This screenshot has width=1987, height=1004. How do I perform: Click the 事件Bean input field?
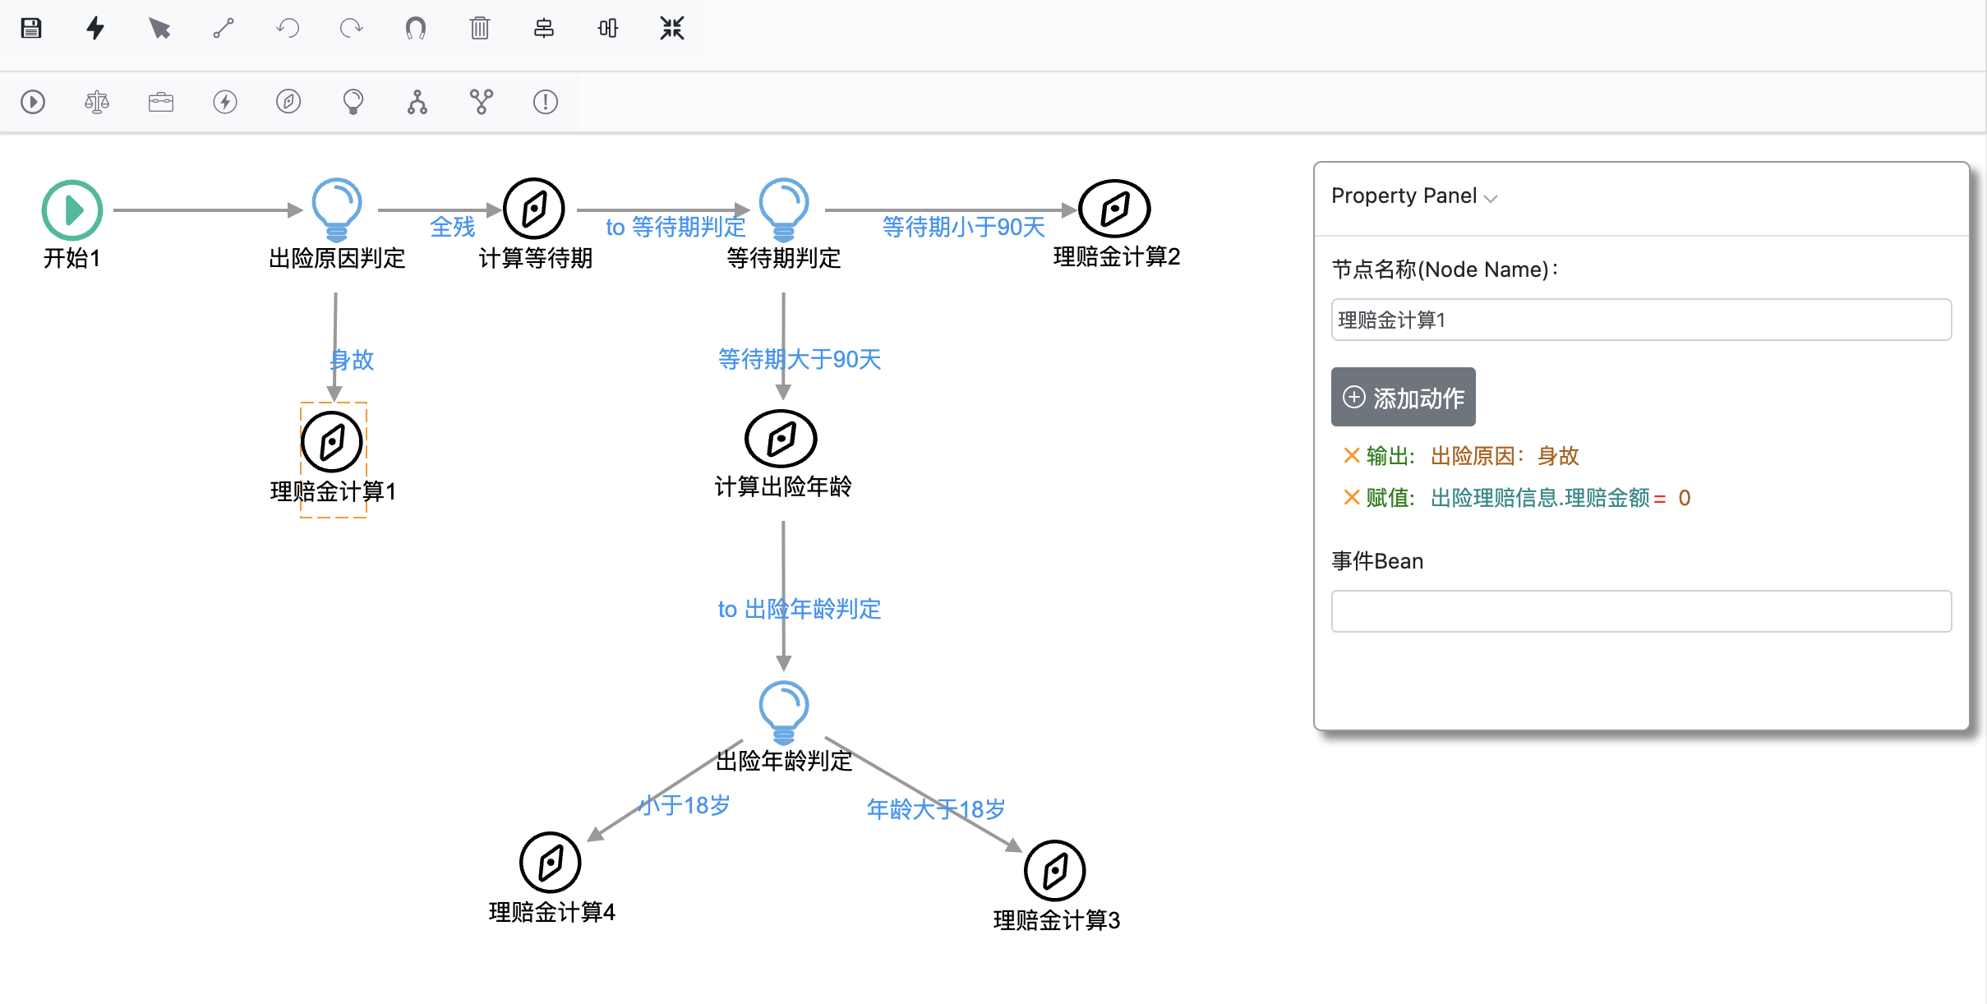pyautogui.click(x=1640, y=611)
